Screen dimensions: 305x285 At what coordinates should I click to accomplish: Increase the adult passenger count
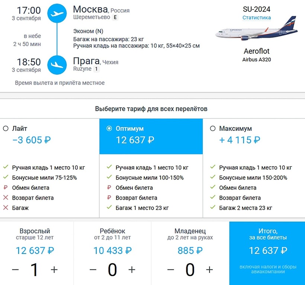pyautogui.click(x=54, y=270)
